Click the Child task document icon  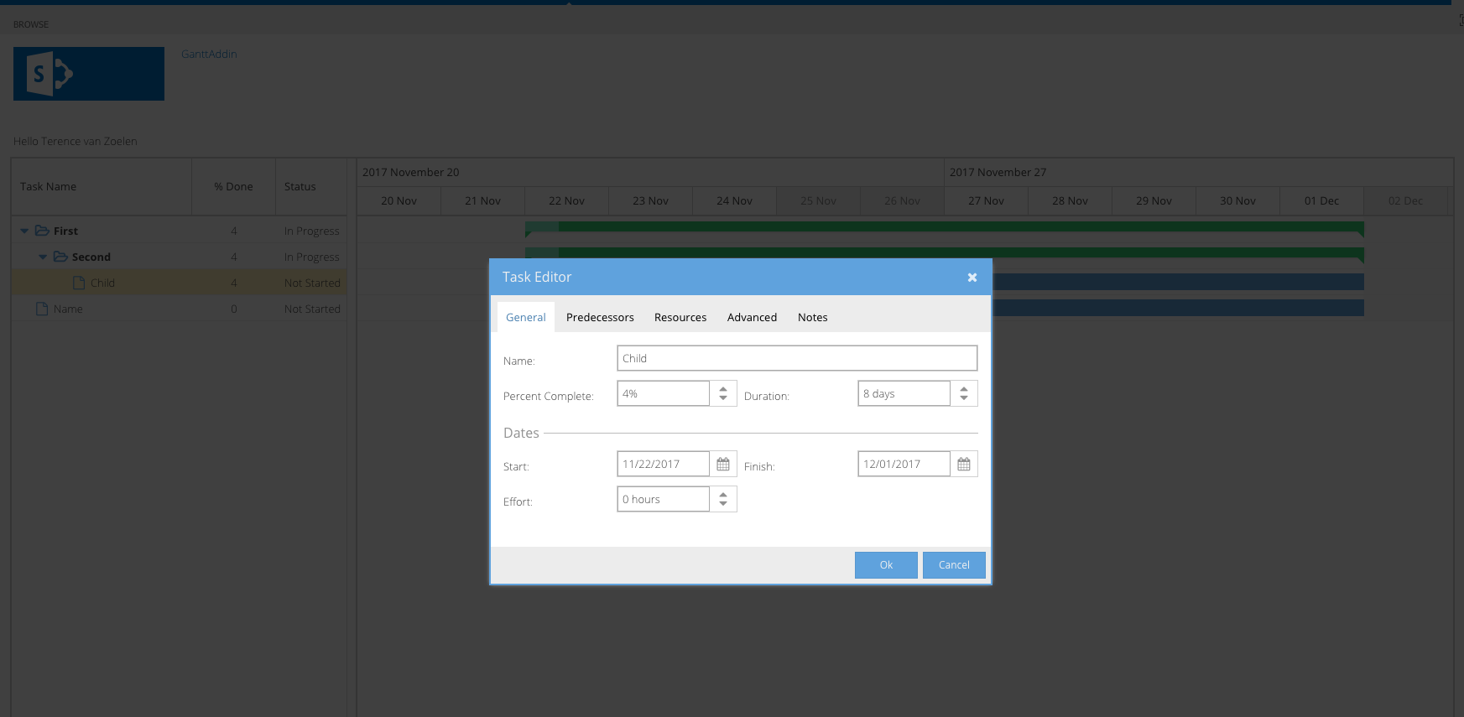point(79,283)
